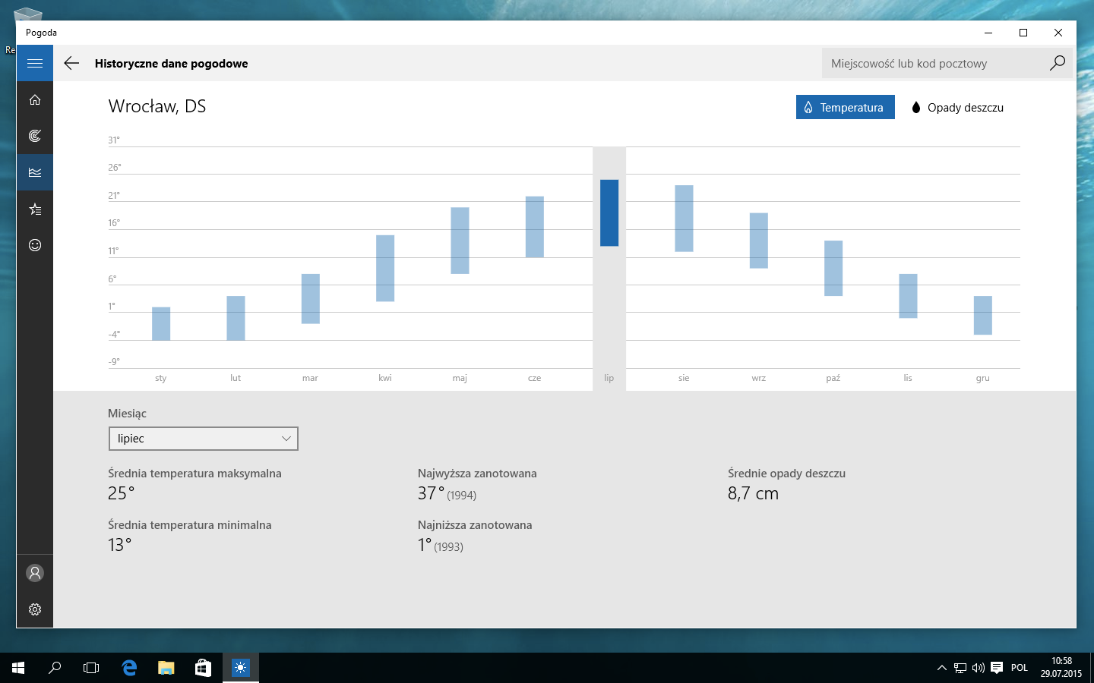1094x683 pixels.
Task: Select the styczeń (sty) temperature bar
Action: [161, 324]
